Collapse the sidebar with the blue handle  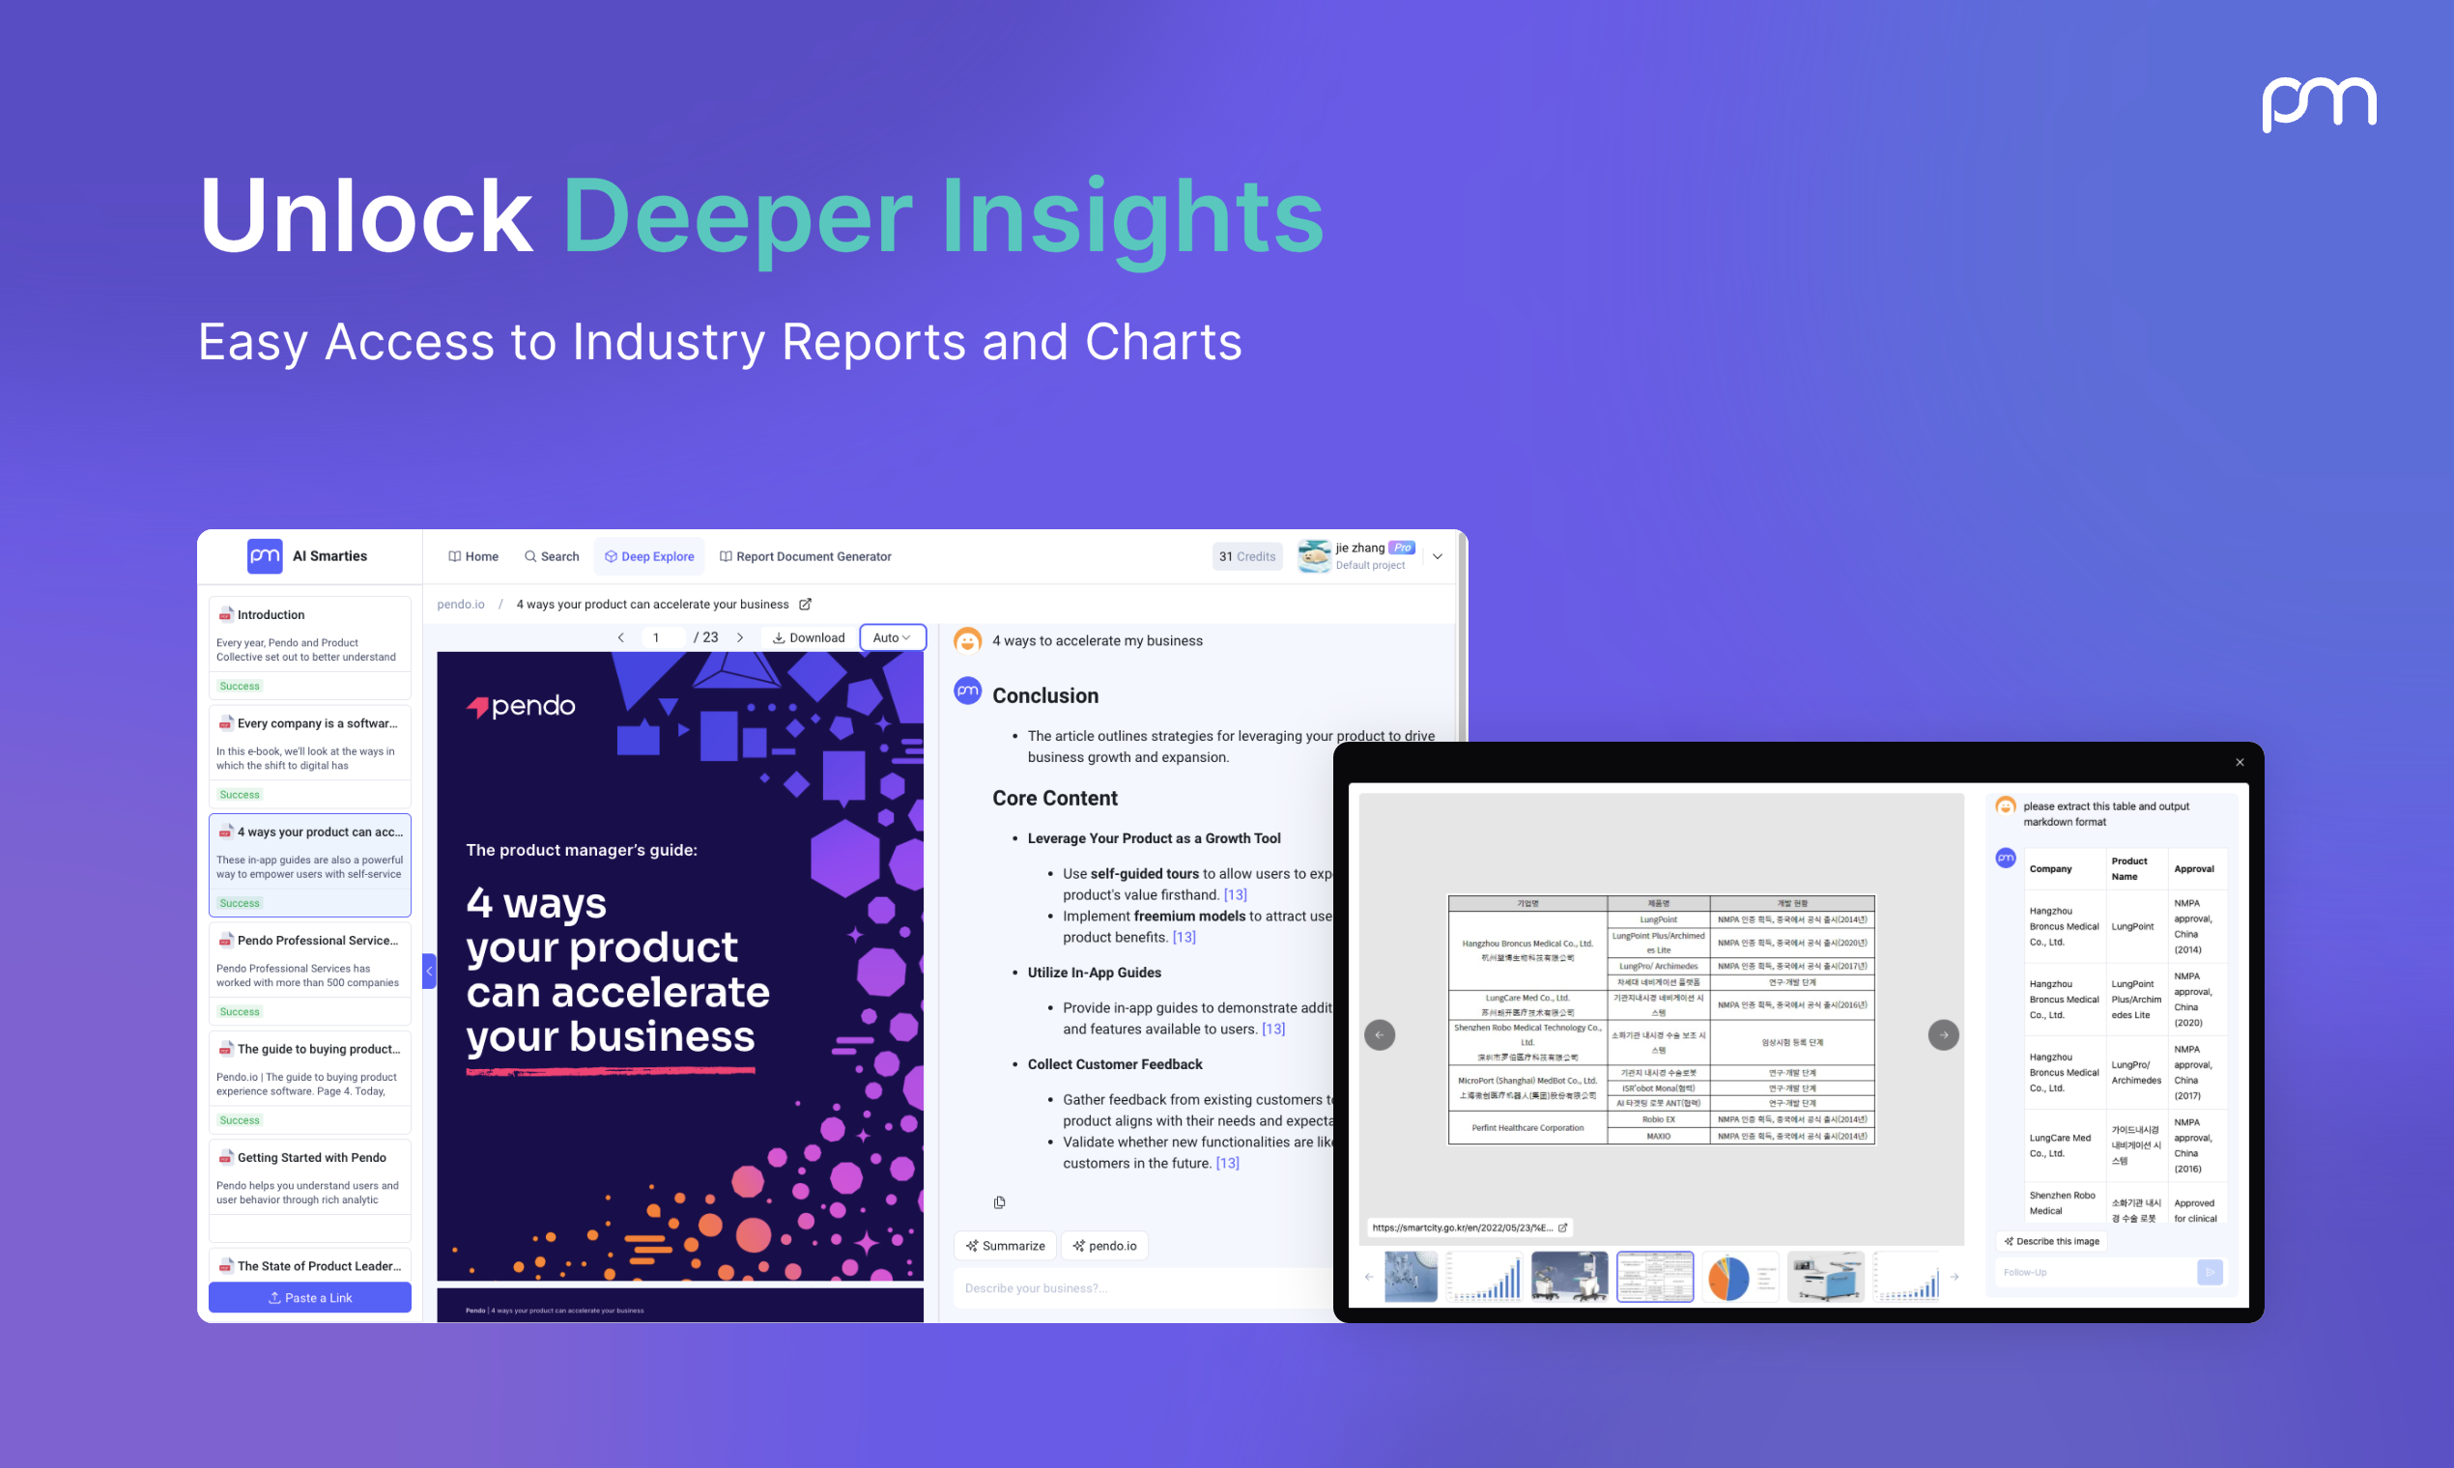[428, 971]
